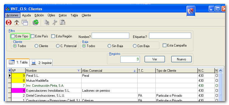This screenshot has height=105, width=229.
Task: Click the home icon in toolbar
Action: [x=17, y=22]
